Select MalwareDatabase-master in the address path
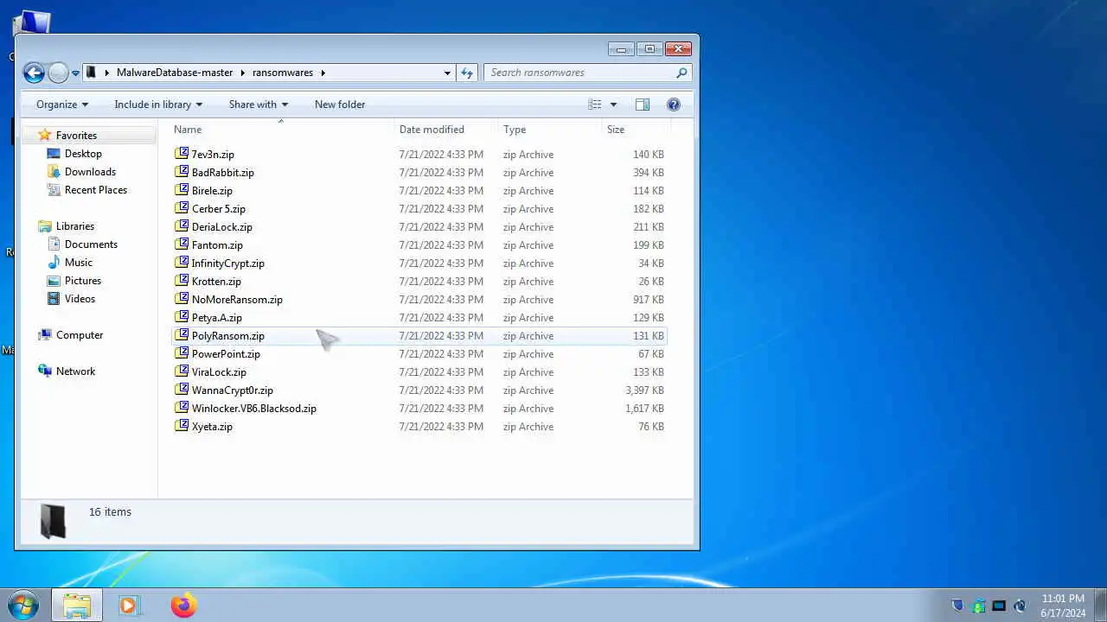Viewport: 1107px width, 622px height. 175,73
